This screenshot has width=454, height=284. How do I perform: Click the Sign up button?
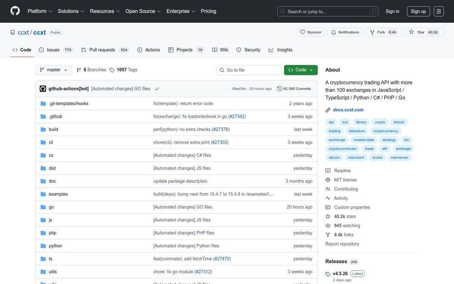click(x=418, y=11)
